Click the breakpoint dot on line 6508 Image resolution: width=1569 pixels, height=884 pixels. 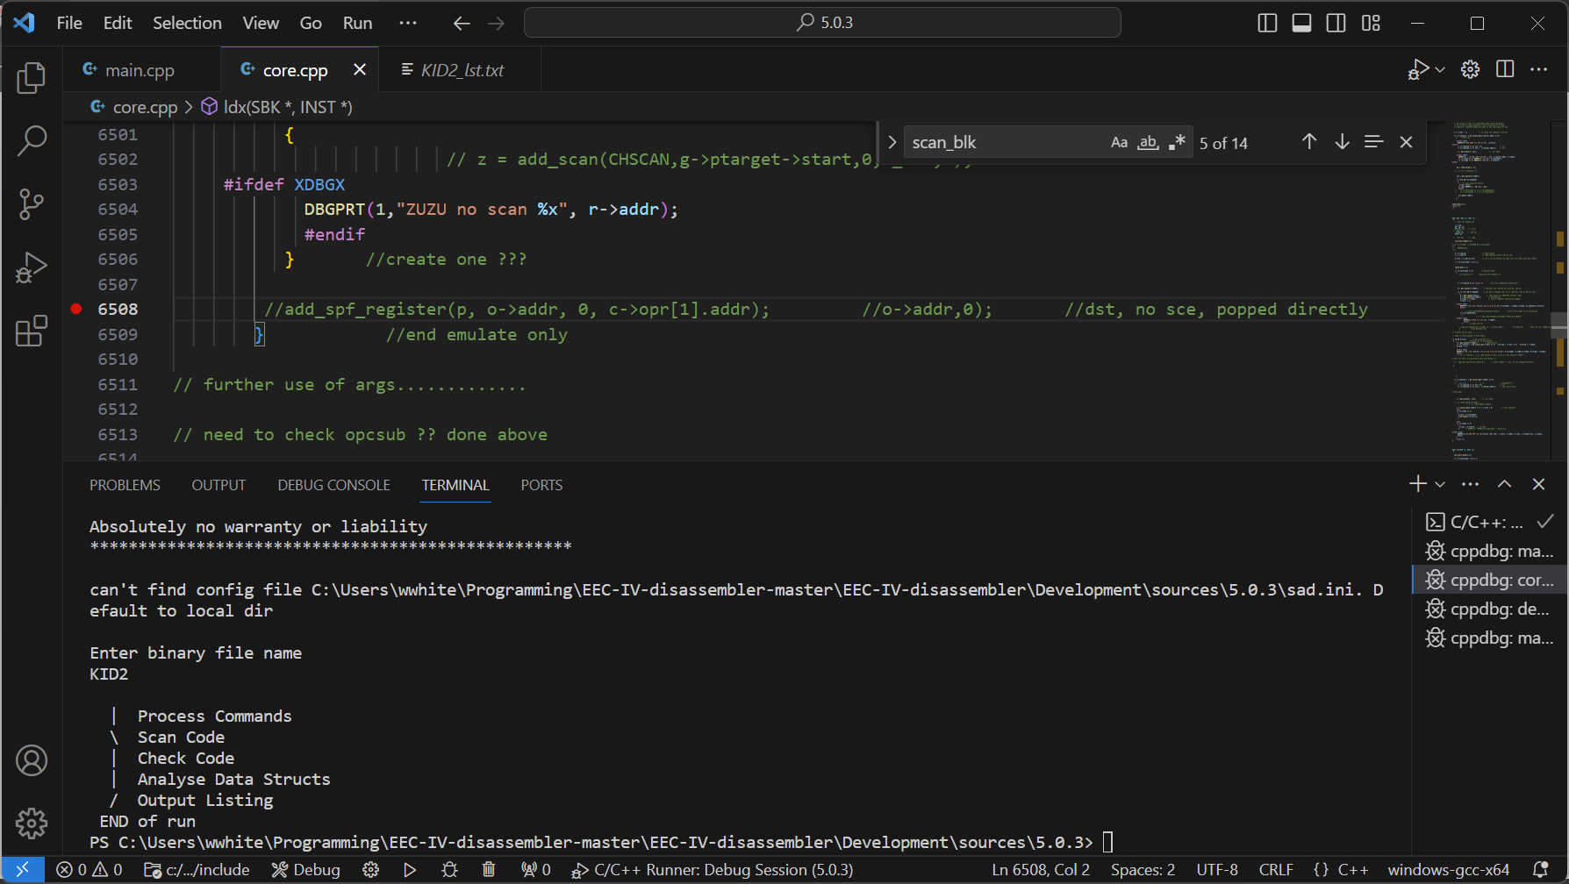[x=76, y=309]
